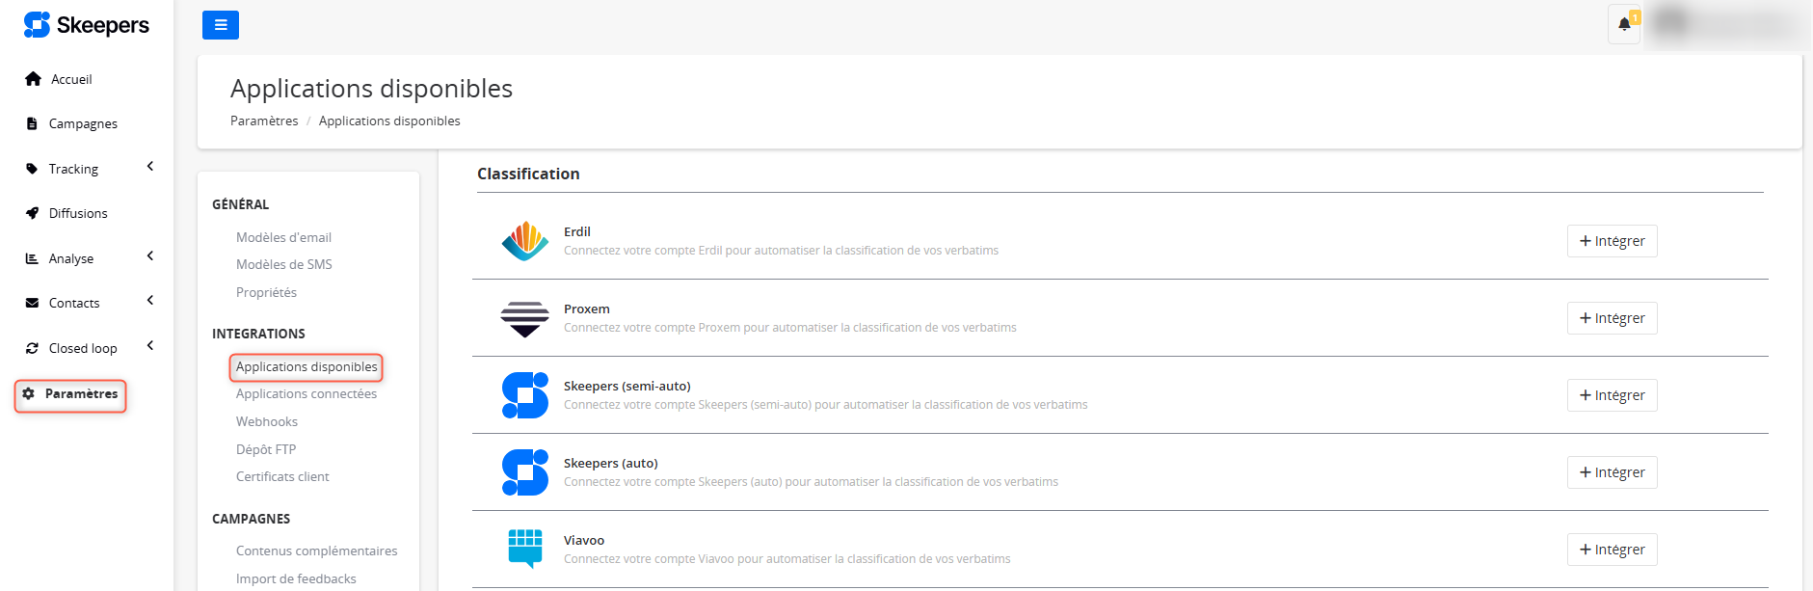
Task: Click the Viavoo app logo
Action: [525, 549]
